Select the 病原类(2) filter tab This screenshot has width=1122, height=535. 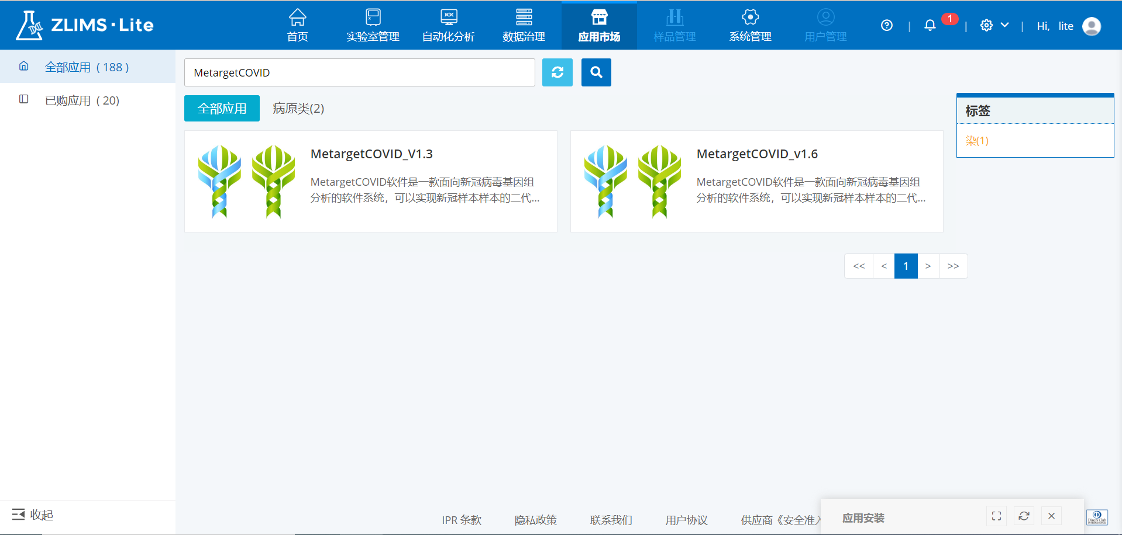(x=298, y=109)
